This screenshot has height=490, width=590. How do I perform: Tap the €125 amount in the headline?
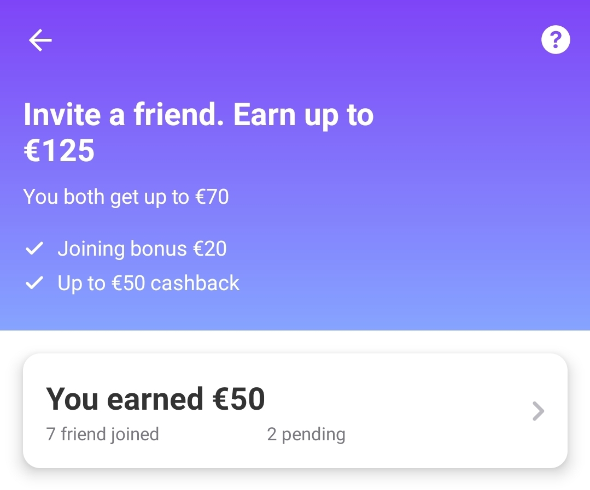pyautogui.click(x=59, y=150)
